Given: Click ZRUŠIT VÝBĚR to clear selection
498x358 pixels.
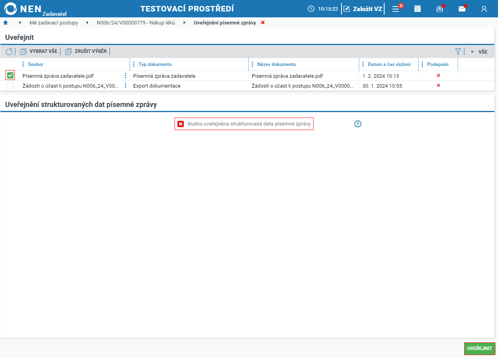Looking at the screenshot, I should (86, 51).
